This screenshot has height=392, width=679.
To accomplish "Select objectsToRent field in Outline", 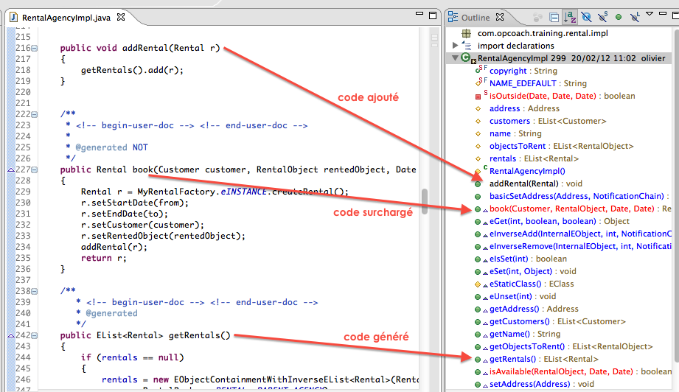I will 561,146.
